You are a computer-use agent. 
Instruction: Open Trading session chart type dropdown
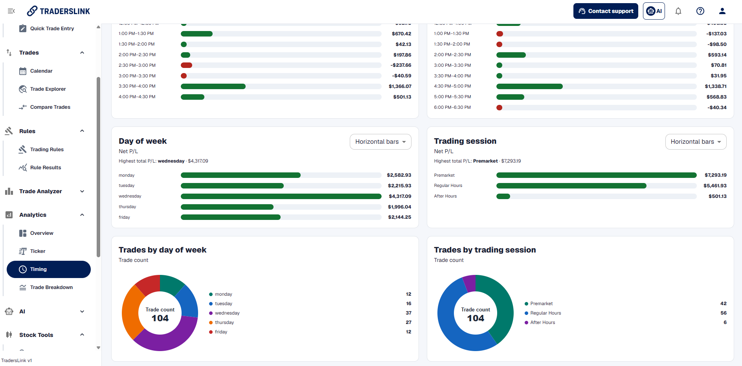[696, 142]
